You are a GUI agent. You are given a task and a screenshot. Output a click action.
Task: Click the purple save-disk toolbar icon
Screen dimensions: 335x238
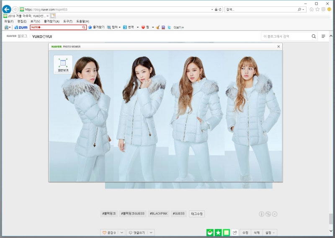point(163,27)
